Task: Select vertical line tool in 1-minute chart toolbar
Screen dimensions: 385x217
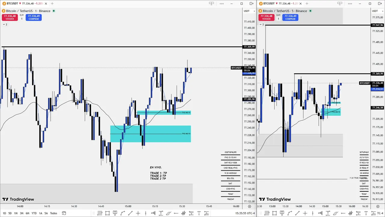Action: pos(146,213)
